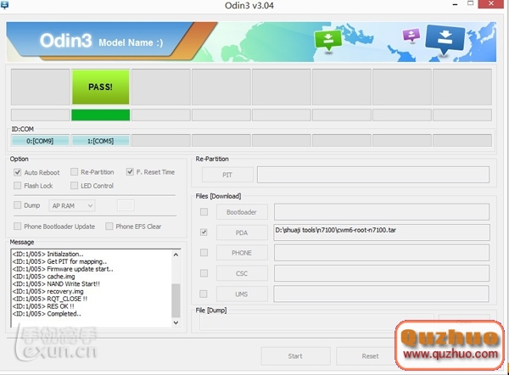509x375 pixels.
Task: Click the 1:[COM5] port slot
Action: (x=101, y=141)
